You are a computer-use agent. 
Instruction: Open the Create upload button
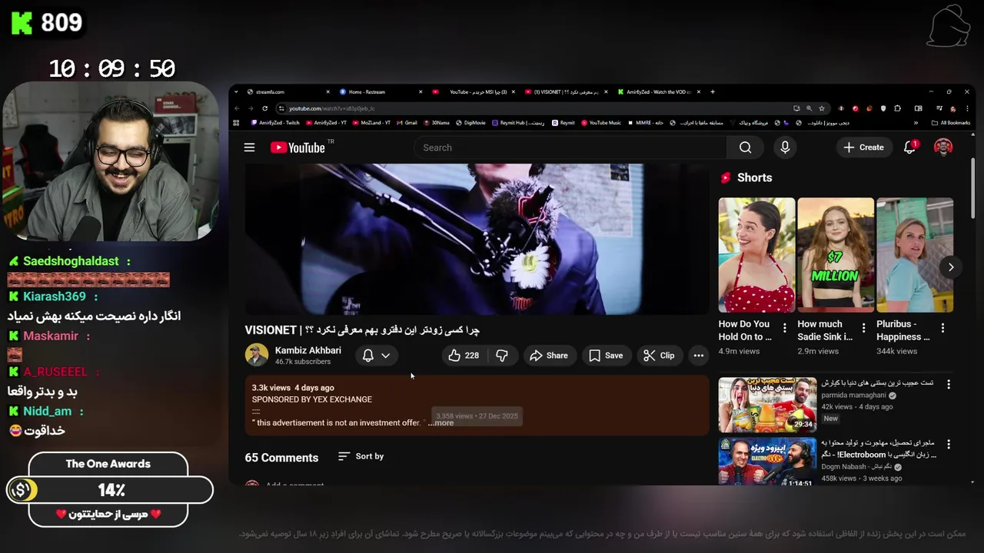[x=864, y=147]
